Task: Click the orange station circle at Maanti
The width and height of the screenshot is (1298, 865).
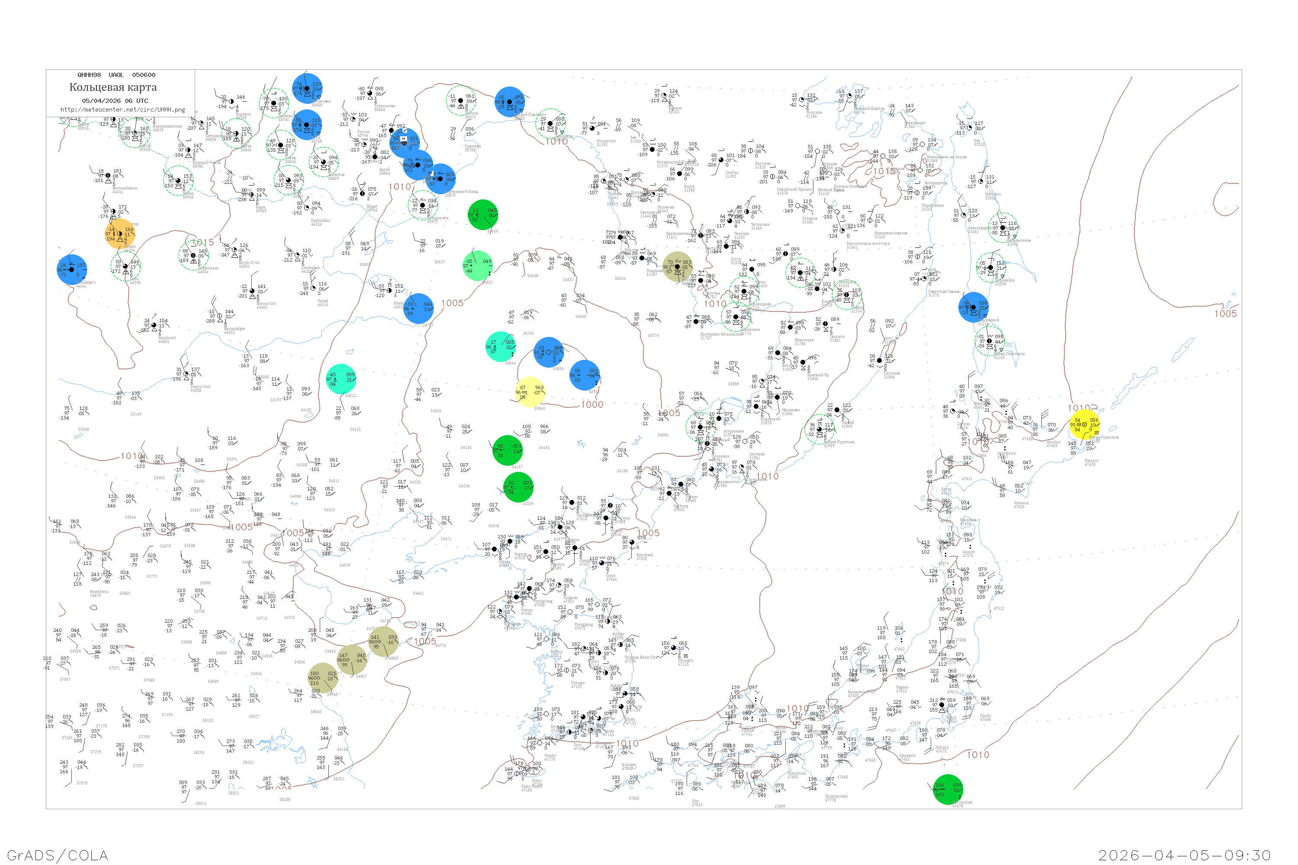Action: tap(120, 234)
